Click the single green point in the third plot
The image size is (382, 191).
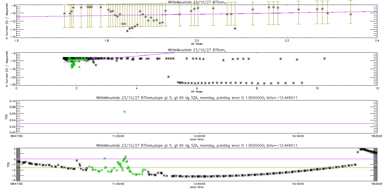click(x=124, y=112)
